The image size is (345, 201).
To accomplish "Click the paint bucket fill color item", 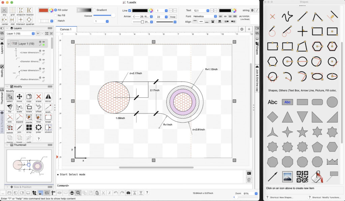I will coord(317,177).
